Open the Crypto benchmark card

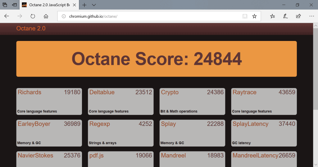point(192,101)
